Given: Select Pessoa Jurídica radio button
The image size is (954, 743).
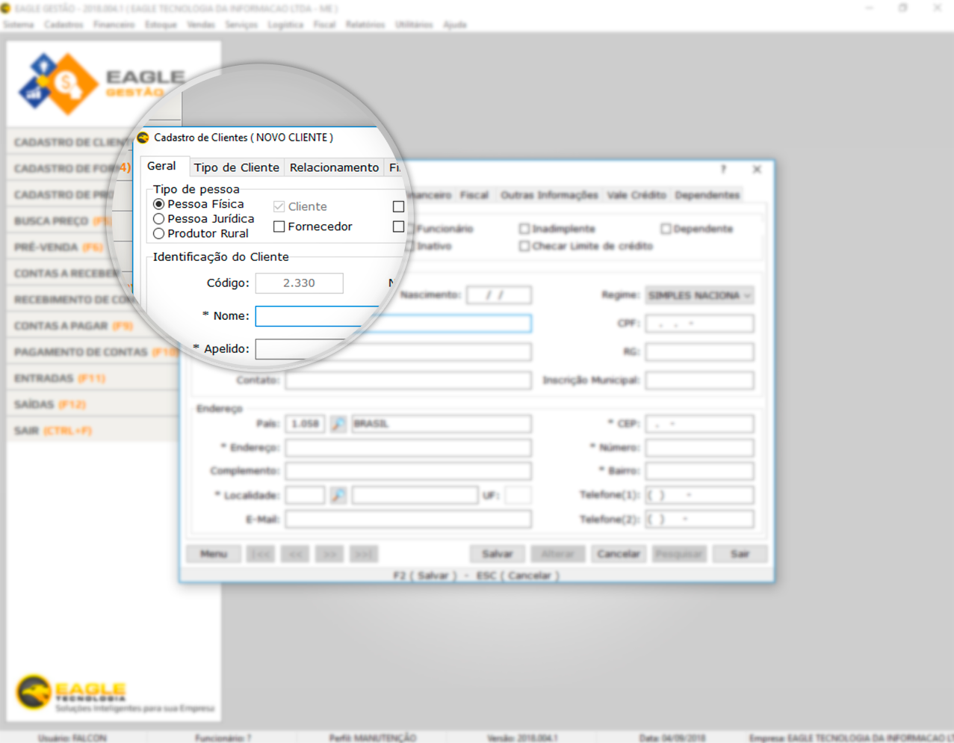Looking at the screenshot, I should point(158,219).
